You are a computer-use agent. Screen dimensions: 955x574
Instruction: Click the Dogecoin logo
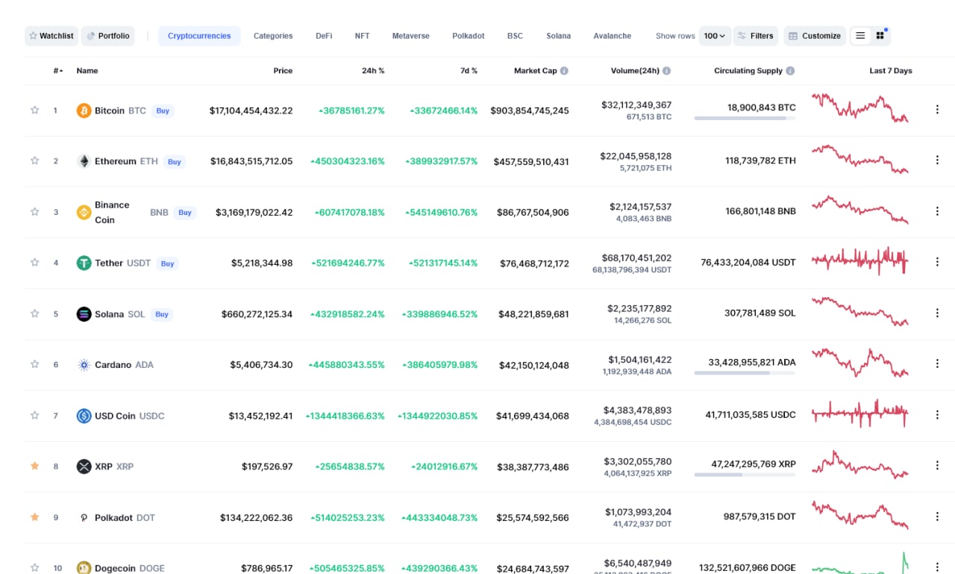pyautogui.click(x=84, y=568)
